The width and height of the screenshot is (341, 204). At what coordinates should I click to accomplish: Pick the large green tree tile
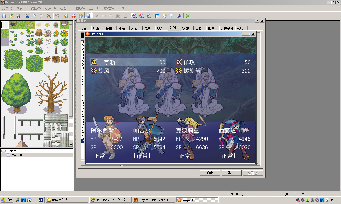tap(16, 93)
